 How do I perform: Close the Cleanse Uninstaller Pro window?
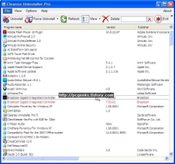point(171,4)
